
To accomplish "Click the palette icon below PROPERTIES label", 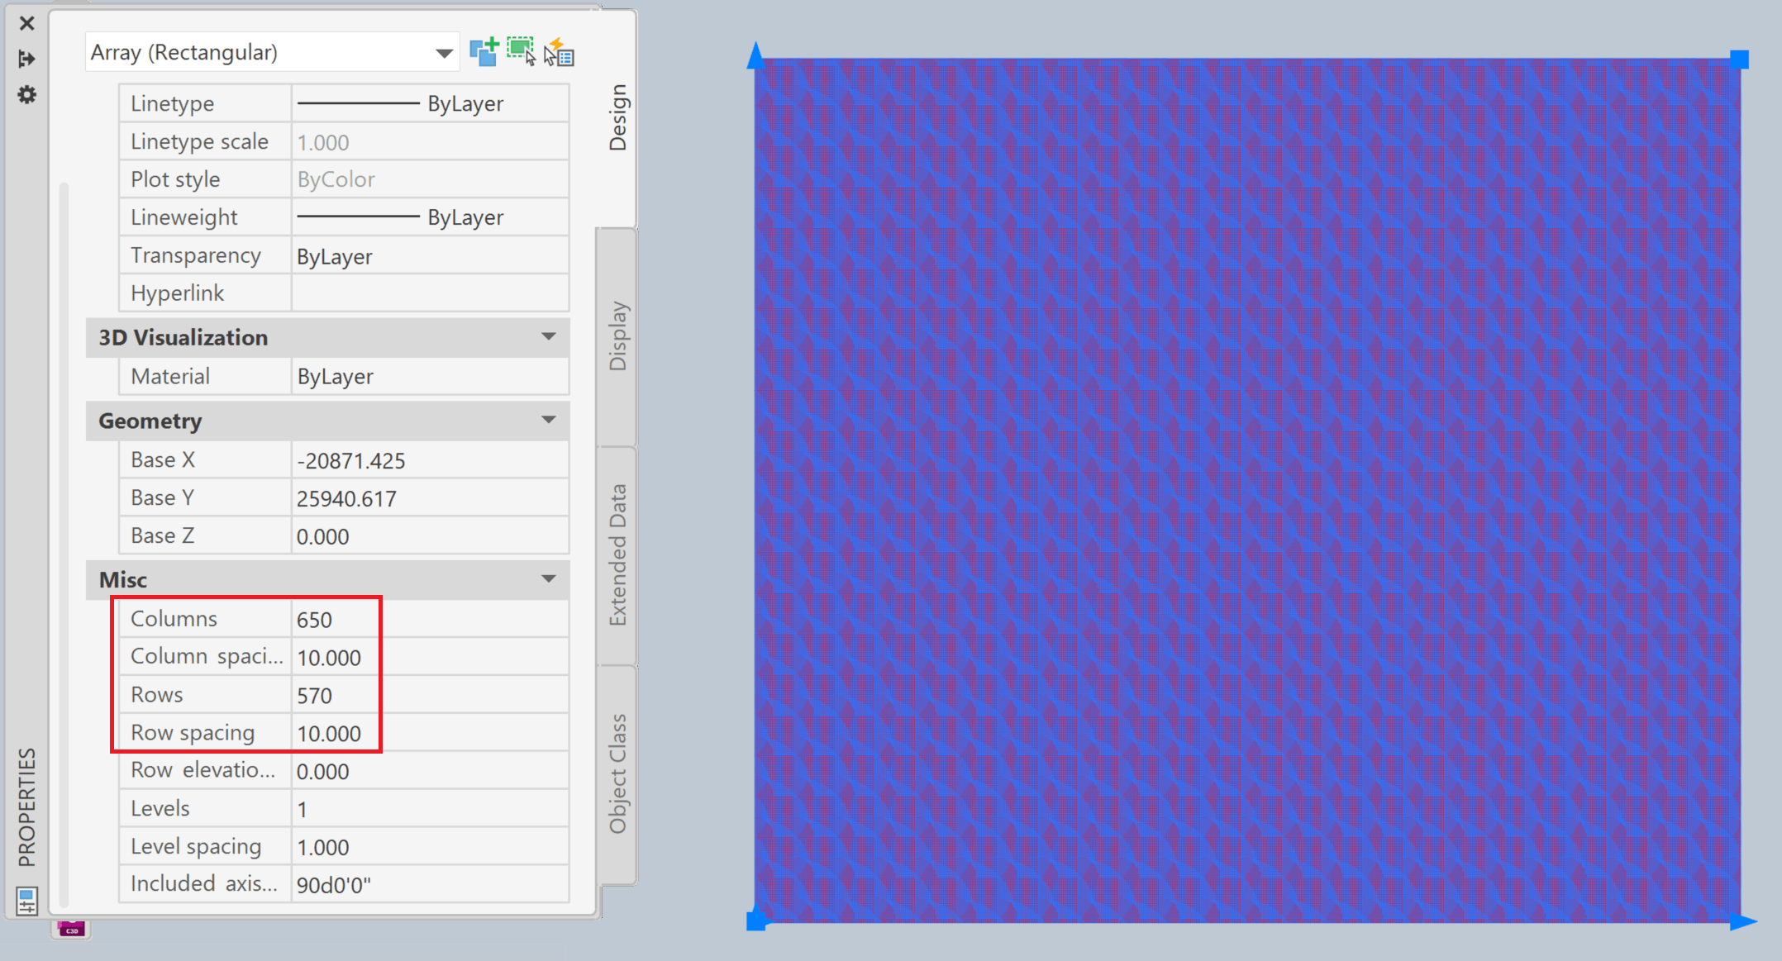I will (26, 901).
